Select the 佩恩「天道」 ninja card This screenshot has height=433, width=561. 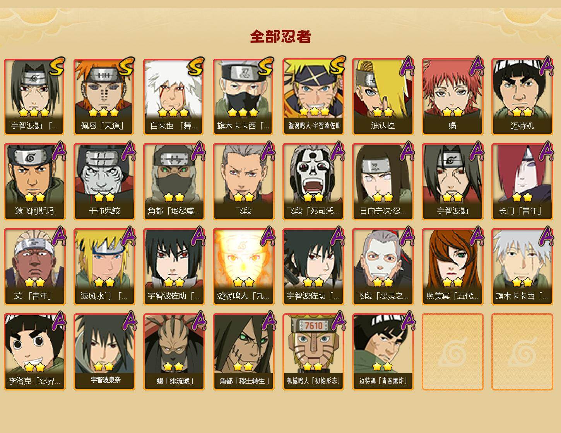(104, 97)
